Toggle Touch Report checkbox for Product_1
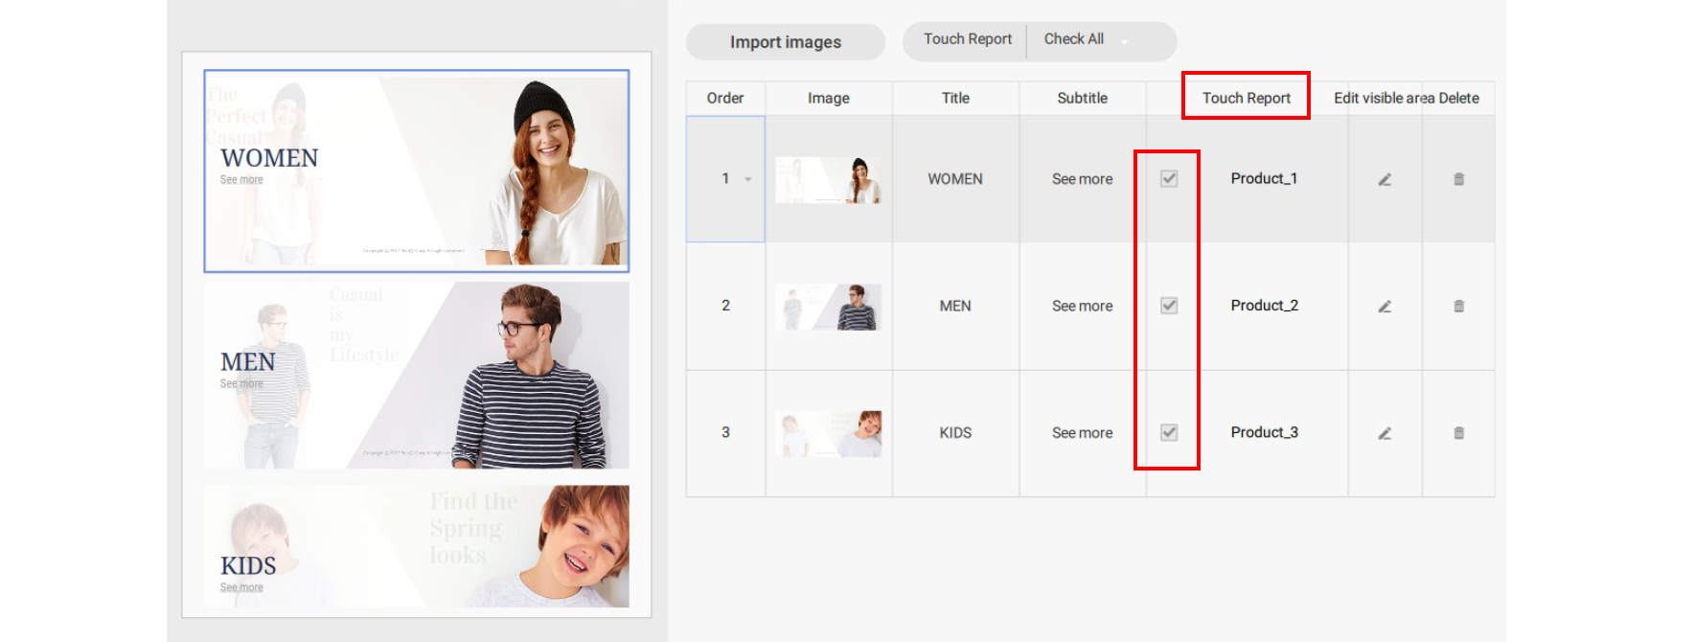 click(1169, 178)
